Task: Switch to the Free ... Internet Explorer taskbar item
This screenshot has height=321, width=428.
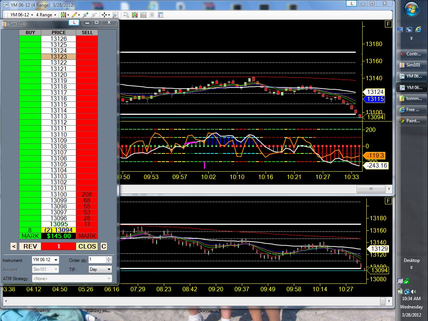Action: tap(411, 110)
